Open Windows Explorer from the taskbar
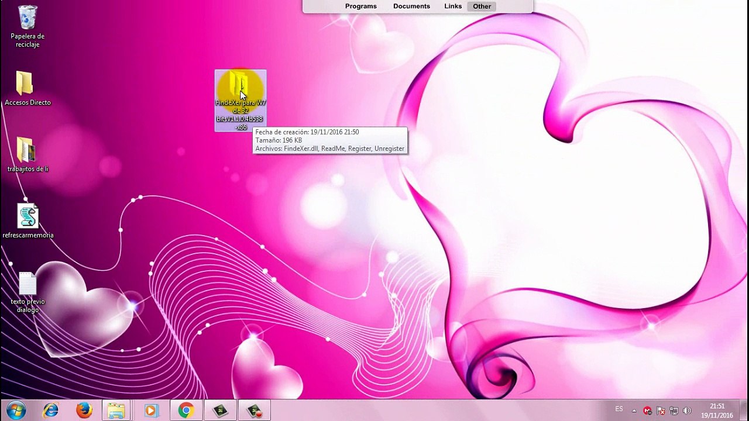Viewport: 749px width, 421px height. click(116, 410)
